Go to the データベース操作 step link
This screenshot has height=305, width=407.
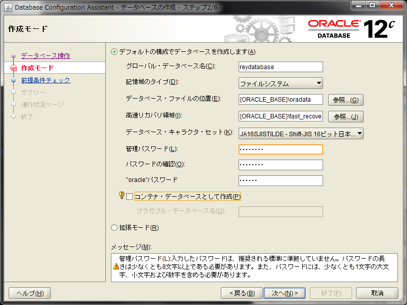click(46, 56)
